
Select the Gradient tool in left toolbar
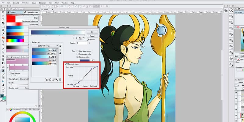(3, 70)
